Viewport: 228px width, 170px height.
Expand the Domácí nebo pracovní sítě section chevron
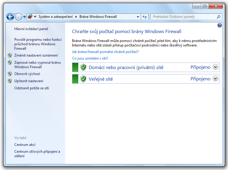(x=215, y=67)
